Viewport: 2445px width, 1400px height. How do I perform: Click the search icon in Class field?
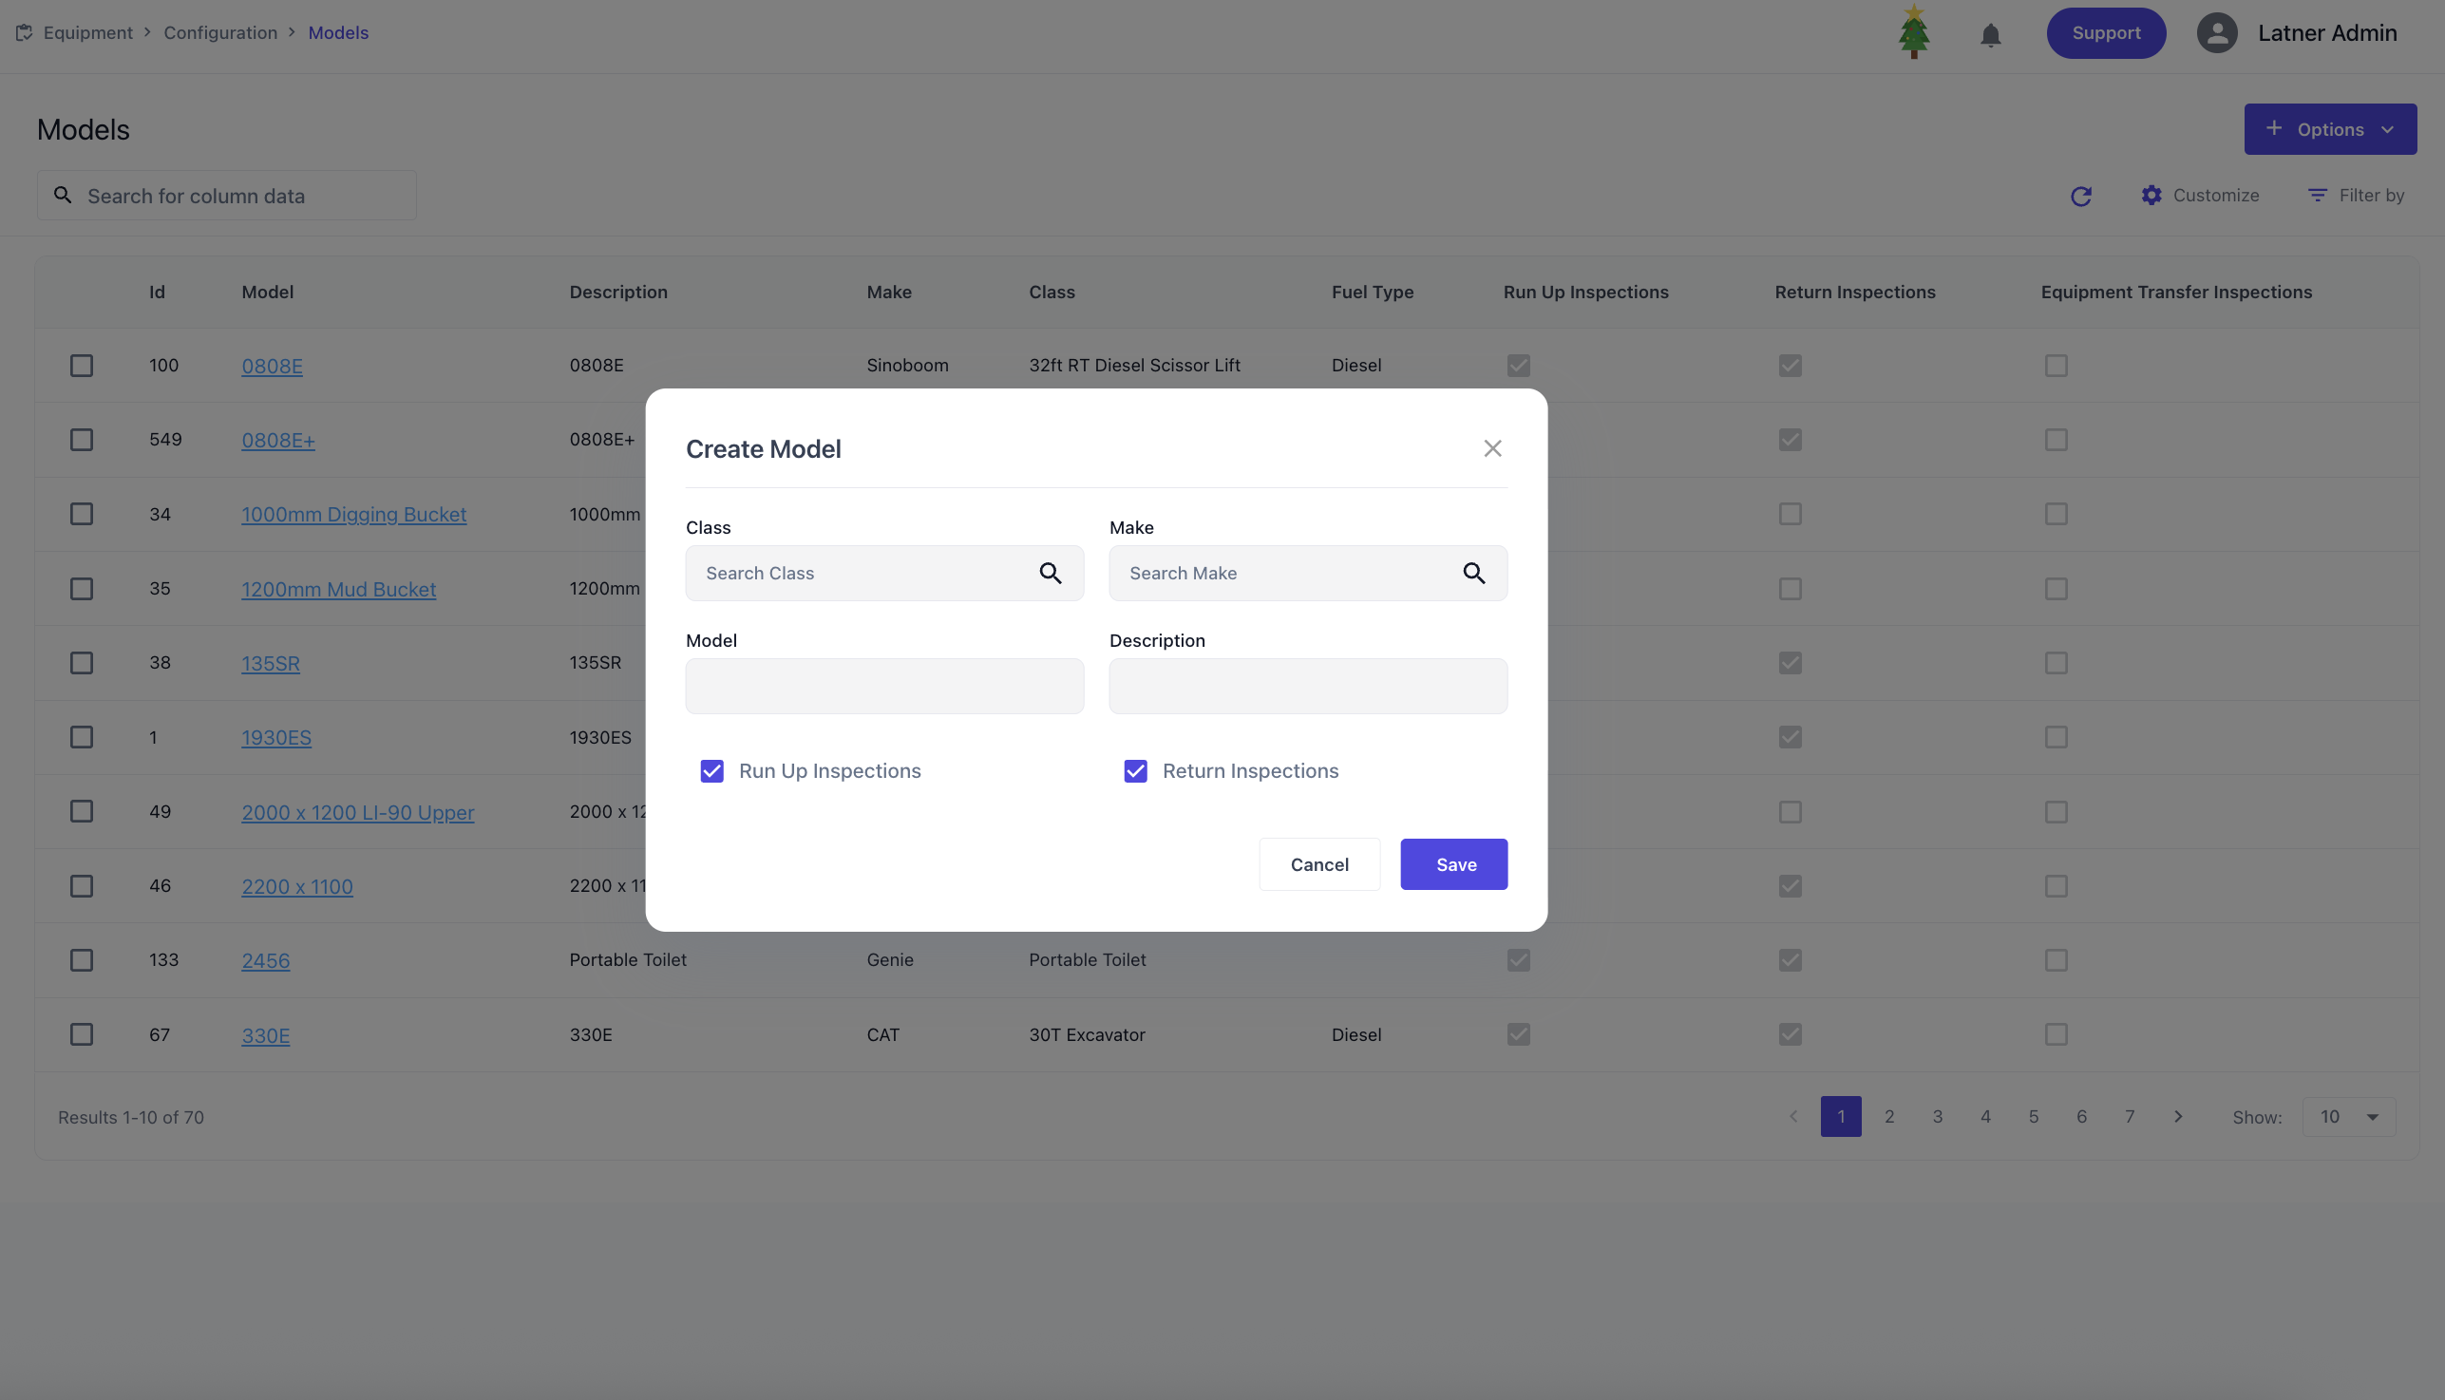pyautogui.click(x=1050, y=573)
